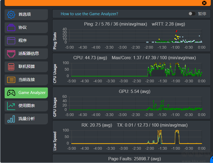Select the 程序 programs window icon
This screenshot has width=213, height=163.
(x=11, y=40)
